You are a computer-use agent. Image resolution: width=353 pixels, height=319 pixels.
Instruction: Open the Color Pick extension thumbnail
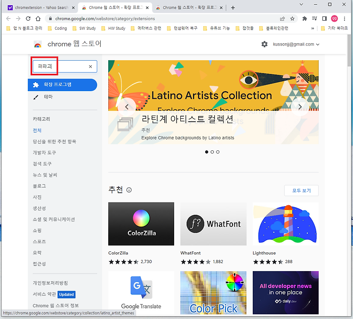tap(213, 293)
